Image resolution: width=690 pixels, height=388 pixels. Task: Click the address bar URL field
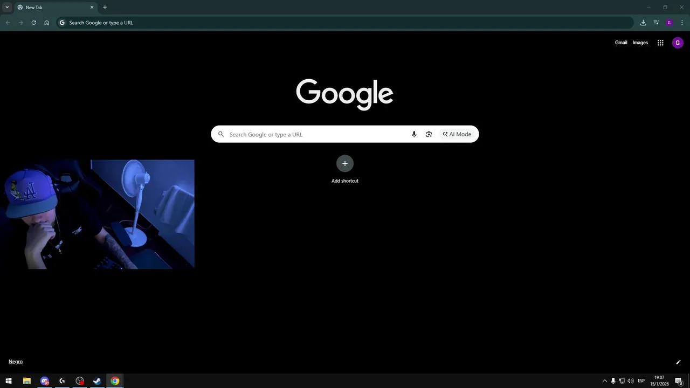coord(345,23)
